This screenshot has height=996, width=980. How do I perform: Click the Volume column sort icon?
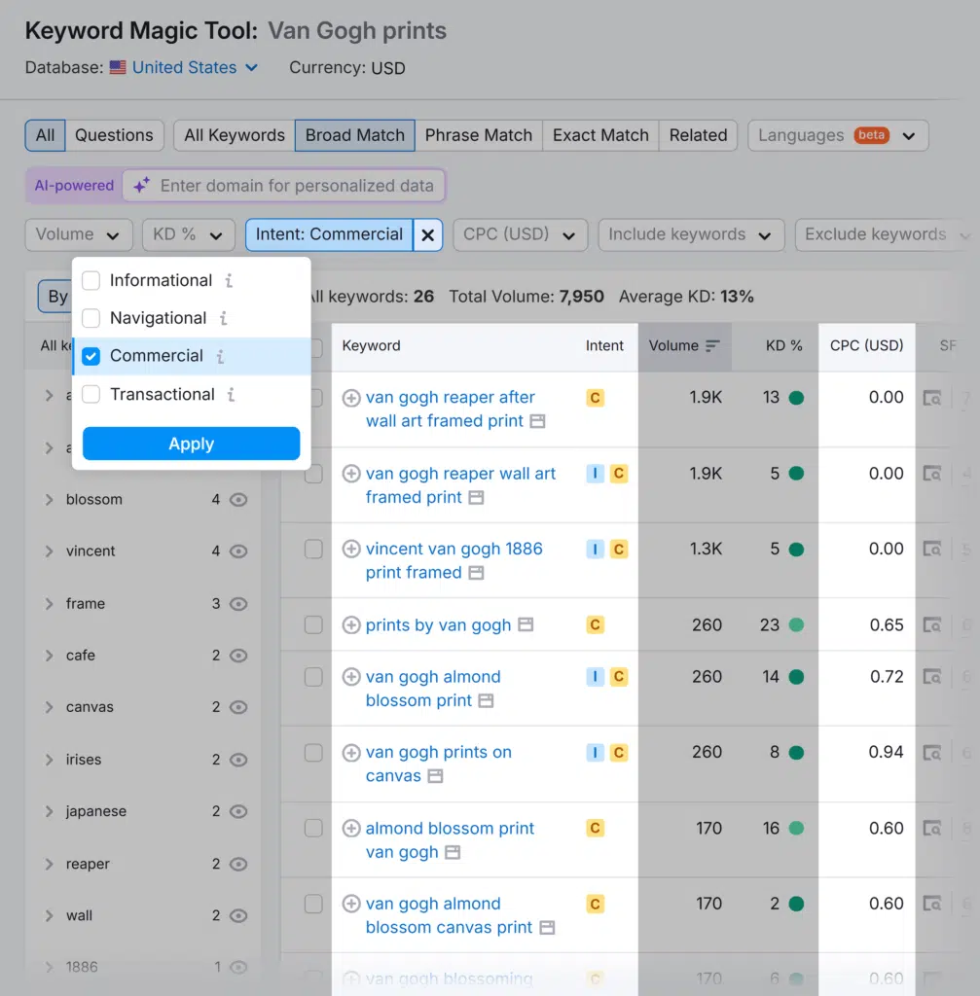pyautogui.click(x=712, y=346)
